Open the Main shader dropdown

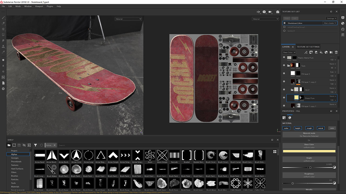[330, 23]
